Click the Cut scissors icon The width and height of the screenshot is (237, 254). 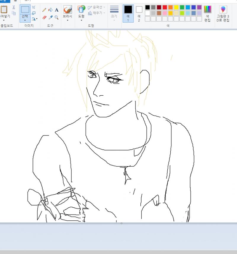point(14,7)
